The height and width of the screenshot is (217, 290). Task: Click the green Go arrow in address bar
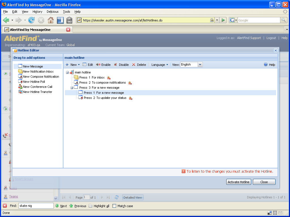[223, 20]
